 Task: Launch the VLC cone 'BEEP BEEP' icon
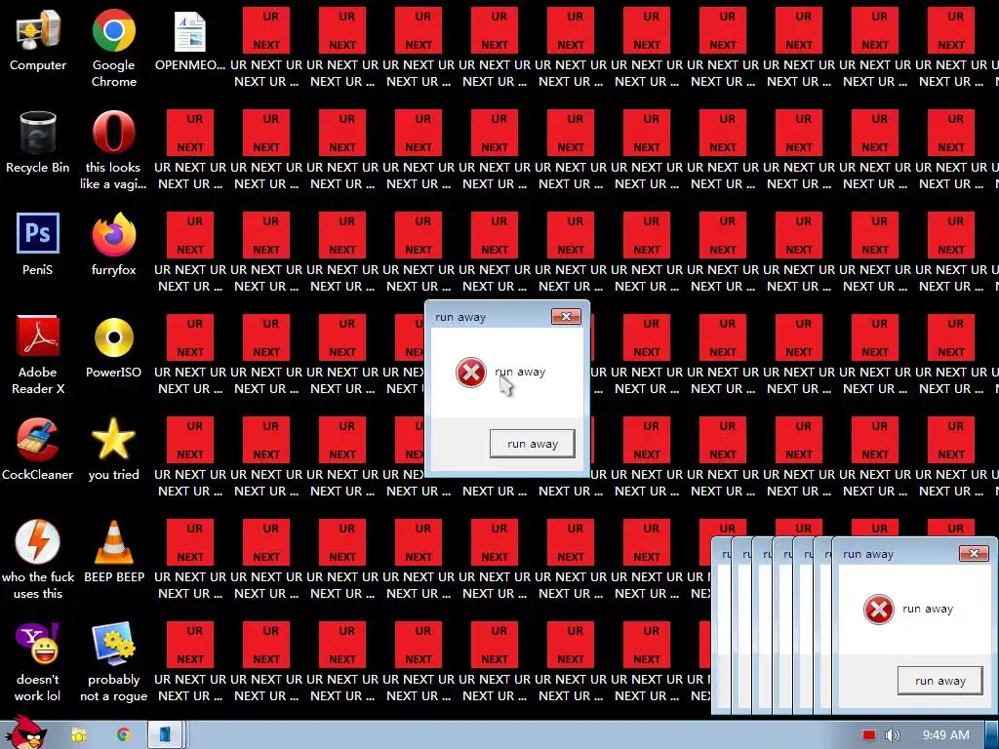[114, 552]
